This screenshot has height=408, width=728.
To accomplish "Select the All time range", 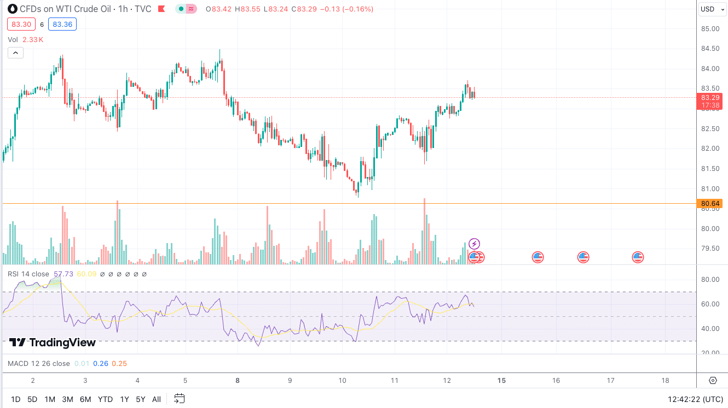I will click(157, 399).
